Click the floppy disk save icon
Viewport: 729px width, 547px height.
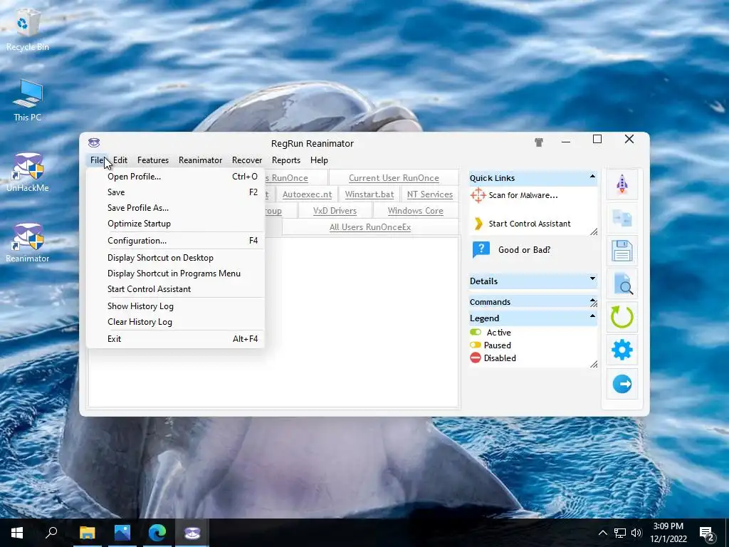coord(622,251)
